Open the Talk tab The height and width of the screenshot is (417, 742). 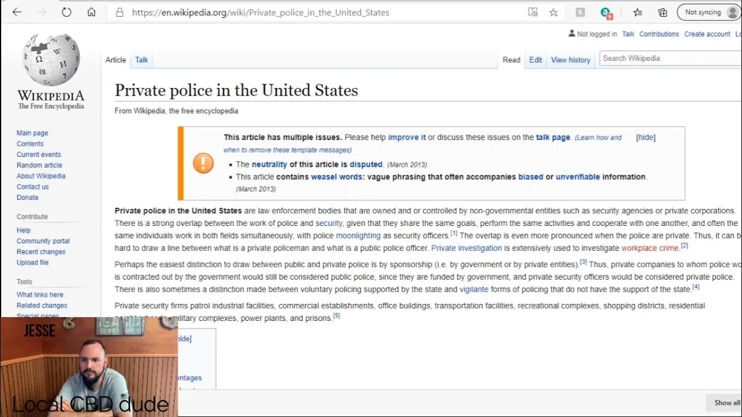click(141, 60)
